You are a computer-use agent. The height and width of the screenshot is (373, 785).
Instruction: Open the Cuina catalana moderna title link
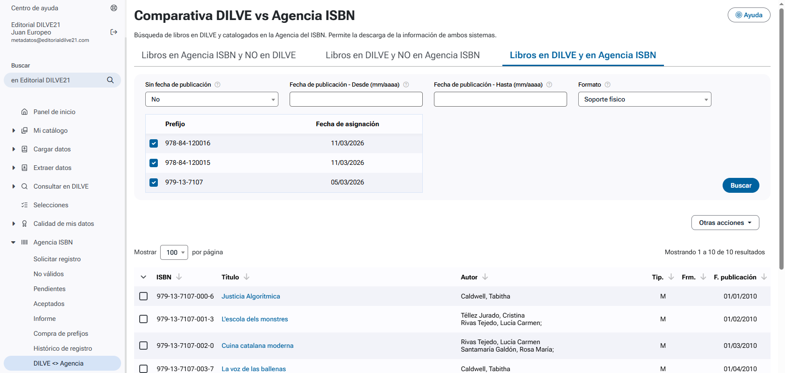click(x=257, y=346)
